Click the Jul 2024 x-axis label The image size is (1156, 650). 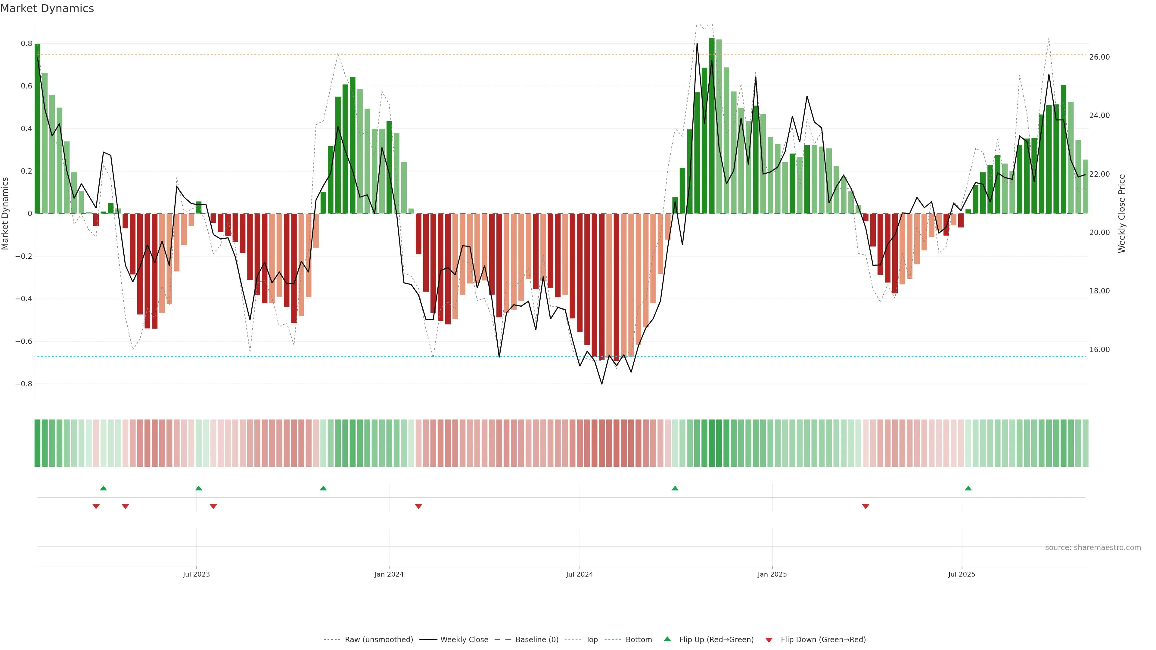(579, 574)
